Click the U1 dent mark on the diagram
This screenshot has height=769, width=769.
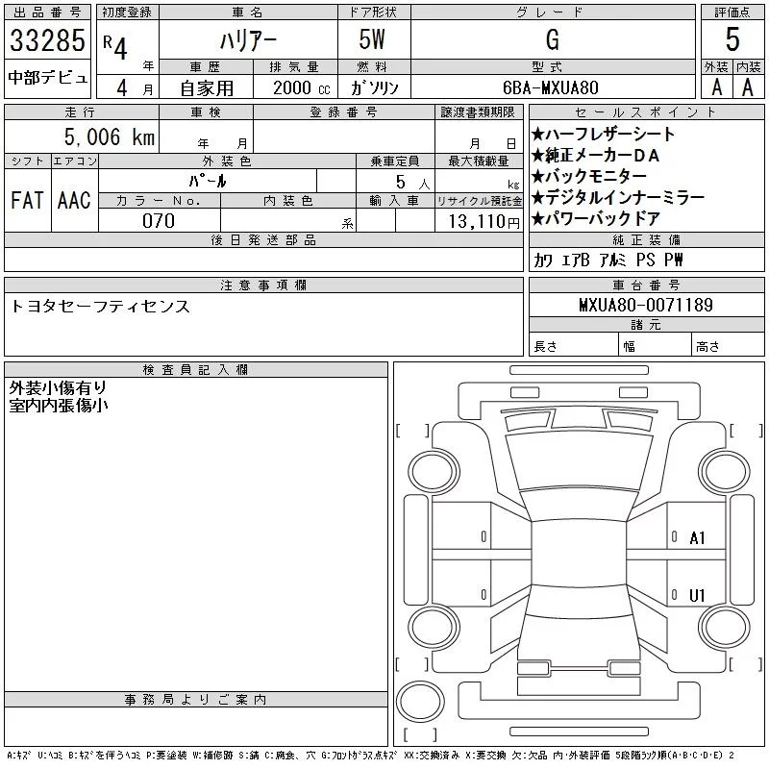pyautogui.click(x=697, y=596)
